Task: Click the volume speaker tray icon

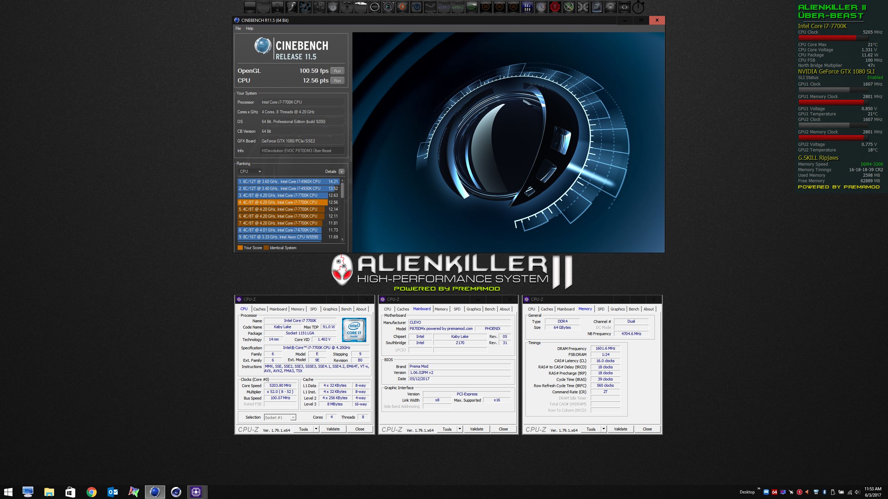Action: (857, 492)
